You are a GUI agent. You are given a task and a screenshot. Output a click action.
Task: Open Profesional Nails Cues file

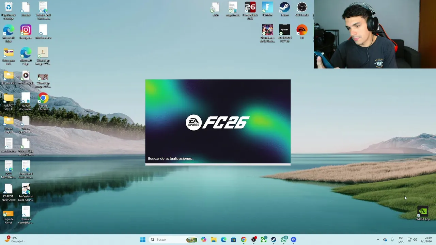tap(26, 170)
